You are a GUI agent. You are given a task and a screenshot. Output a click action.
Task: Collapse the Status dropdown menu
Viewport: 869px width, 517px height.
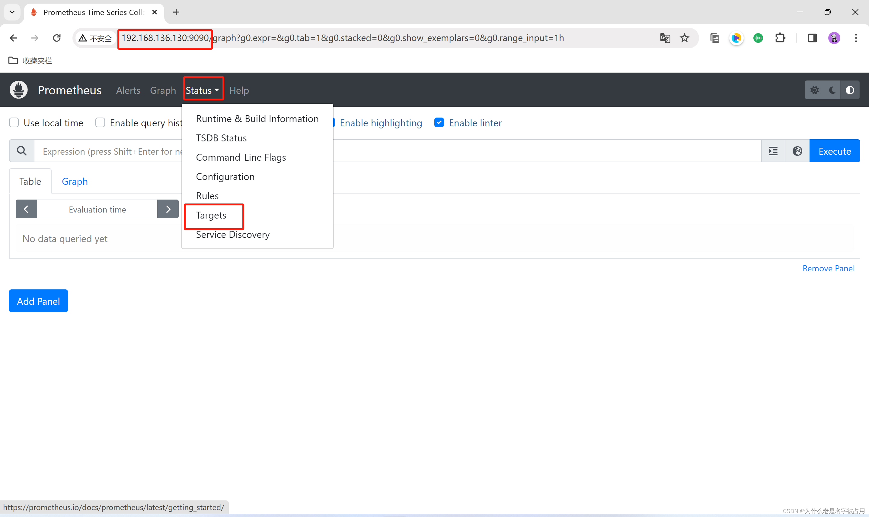tap(203, 90)
